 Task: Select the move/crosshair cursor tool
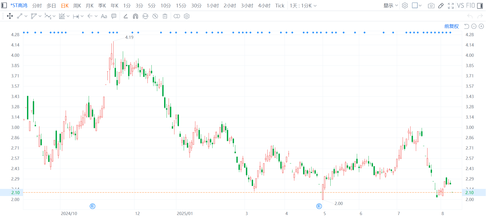coord(10,16)
